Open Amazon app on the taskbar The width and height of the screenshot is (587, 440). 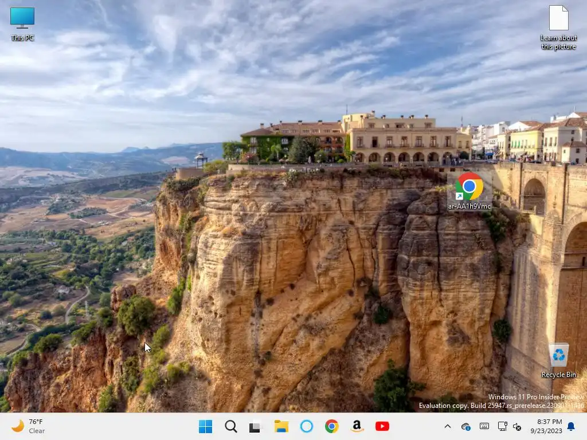(x=357, y=426)
